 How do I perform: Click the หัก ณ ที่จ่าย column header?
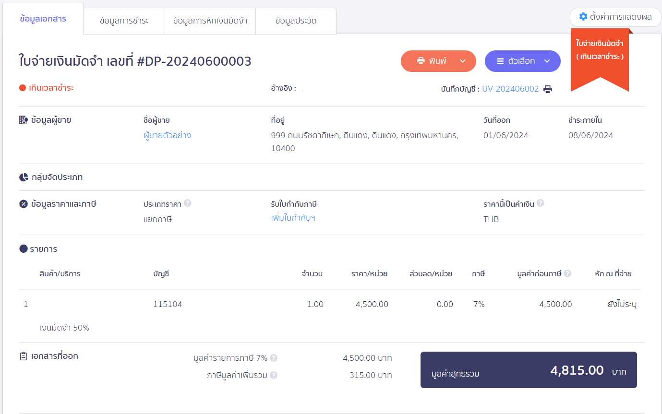pos(613,274)
